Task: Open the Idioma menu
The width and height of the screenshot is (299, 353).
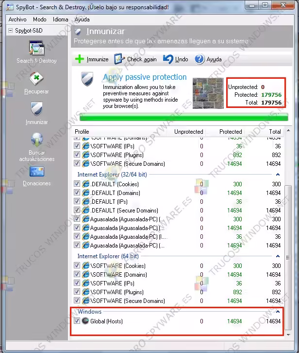Action: (61, 19)
